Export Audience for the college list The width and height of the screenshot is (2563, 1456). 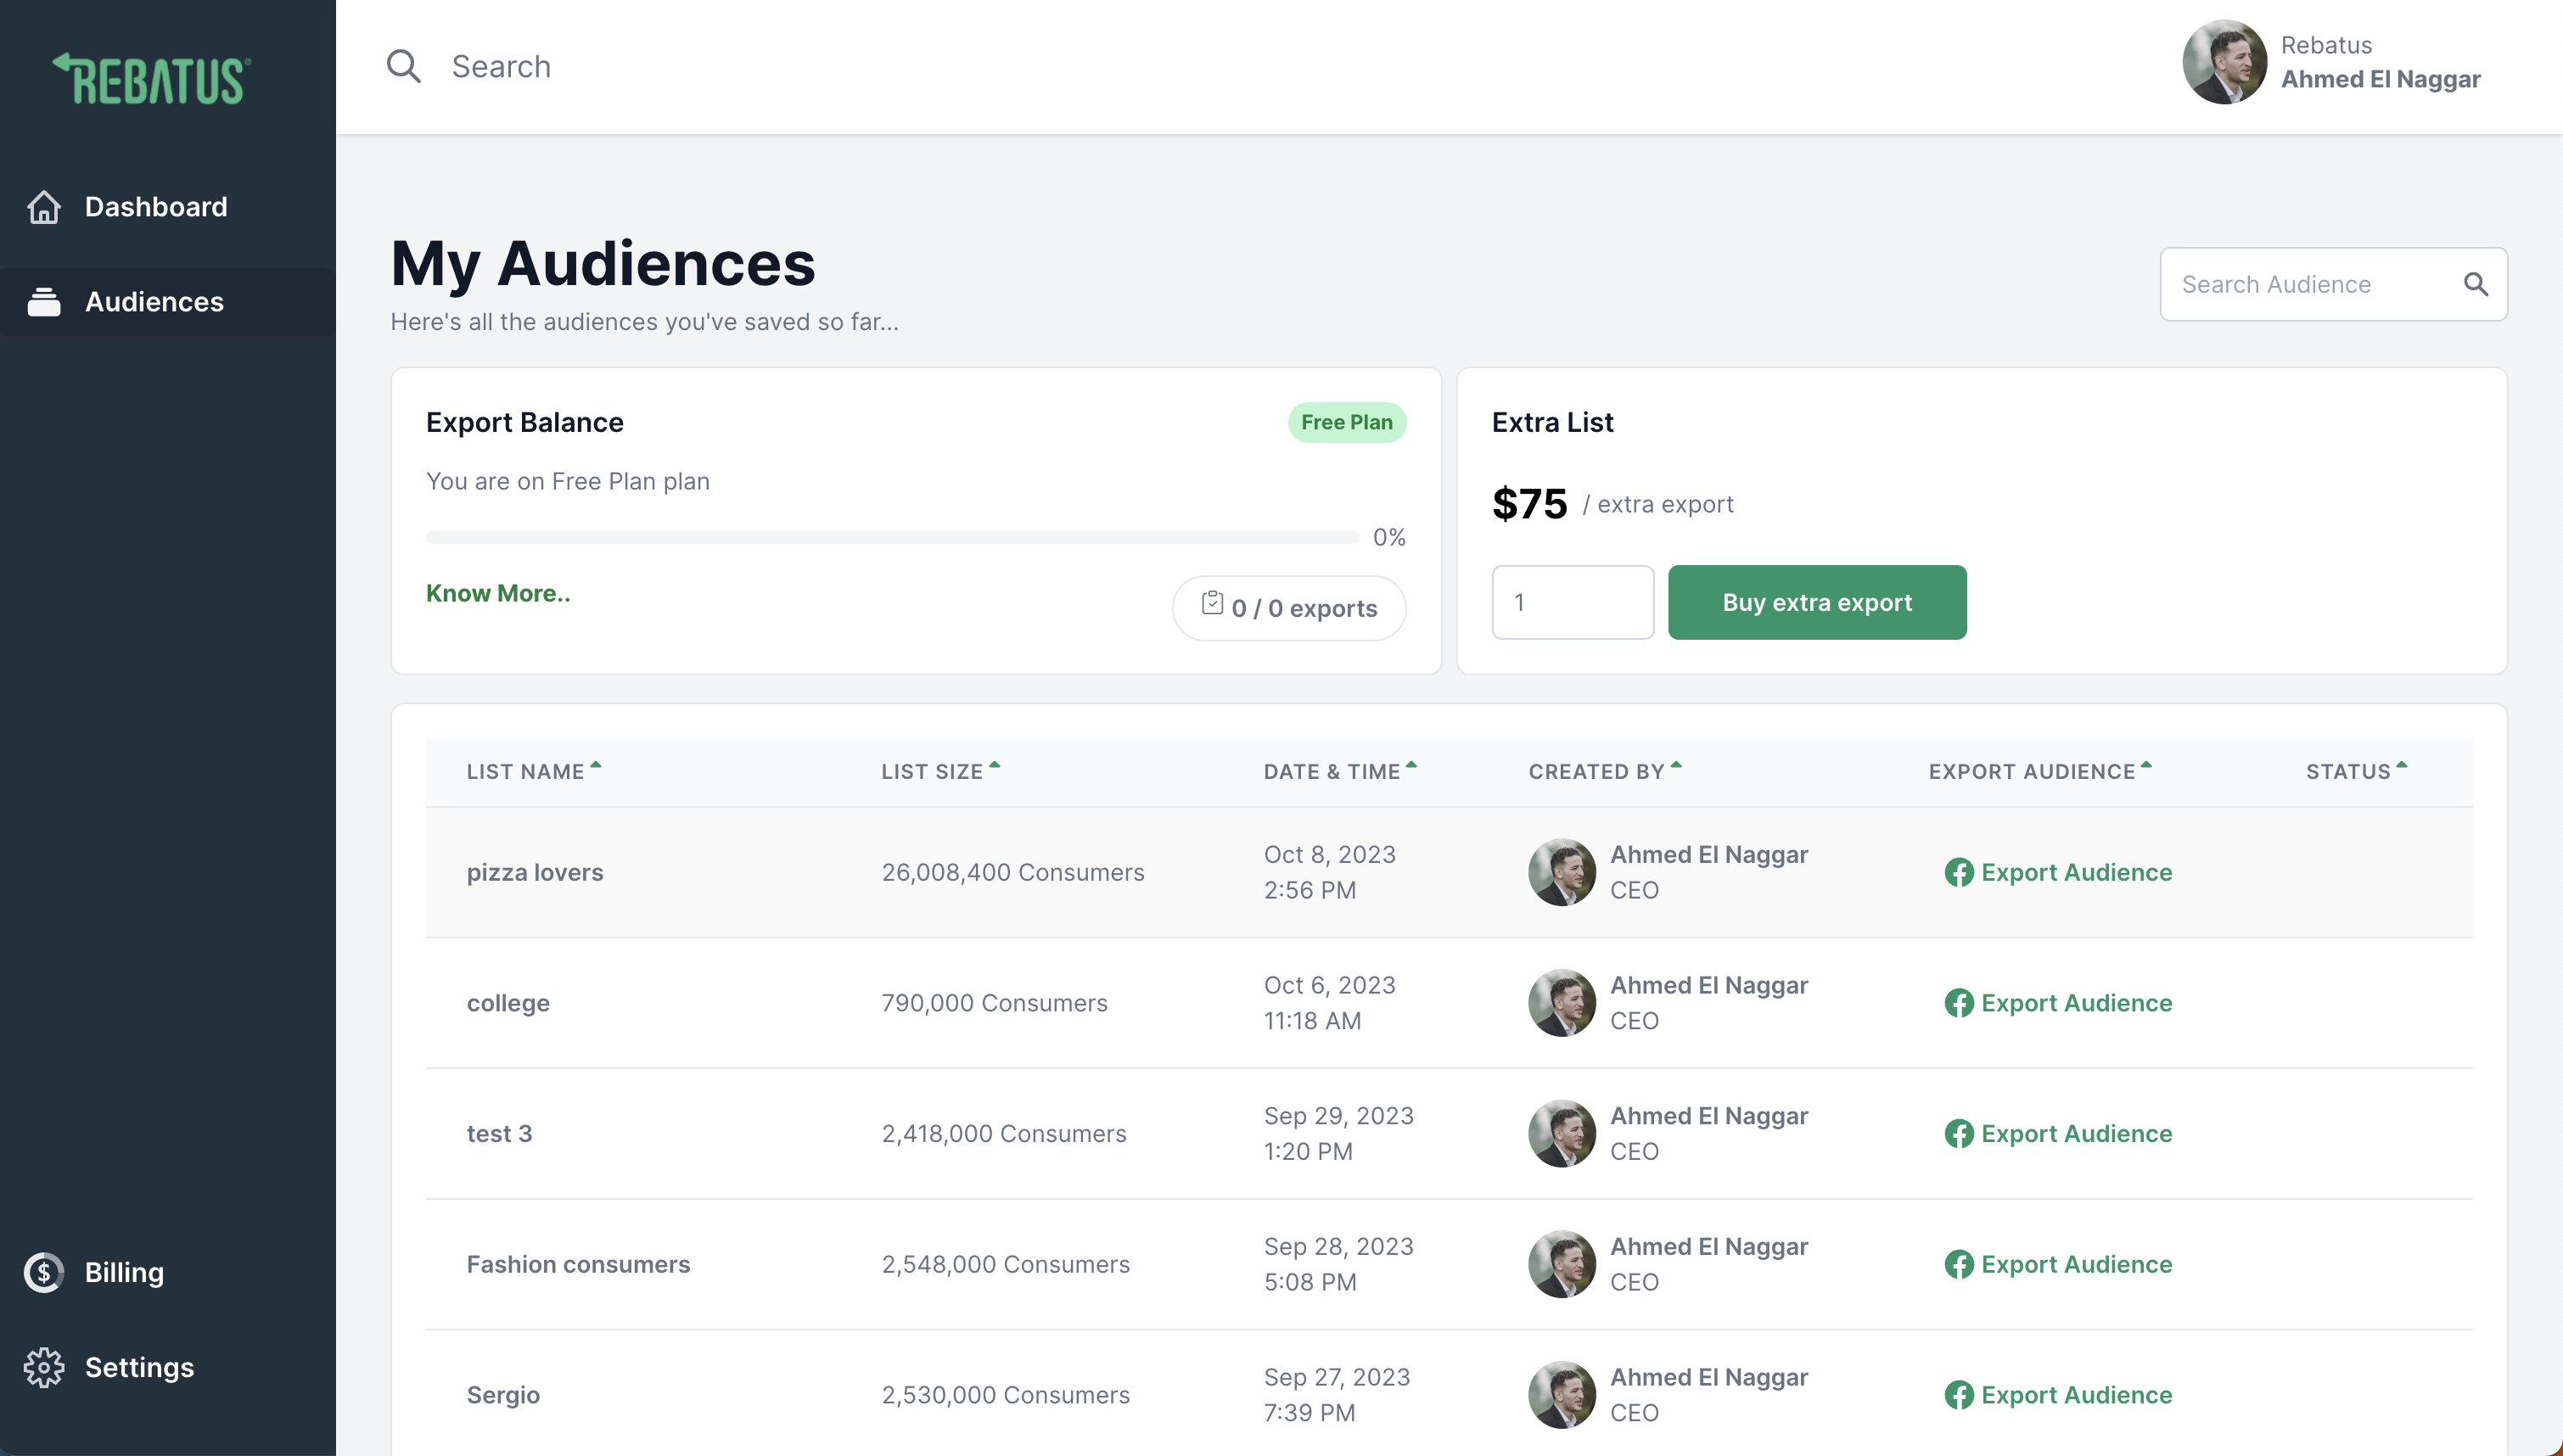tap(2076, 1003)
